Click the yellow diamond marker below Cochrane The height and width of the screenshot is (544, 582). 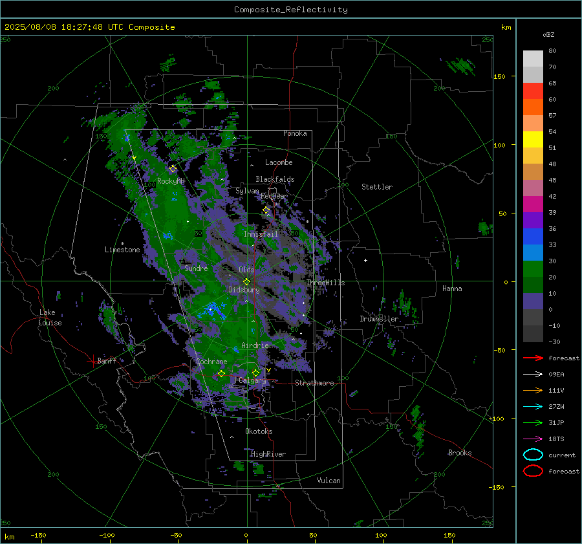click(x=221, y=373)
